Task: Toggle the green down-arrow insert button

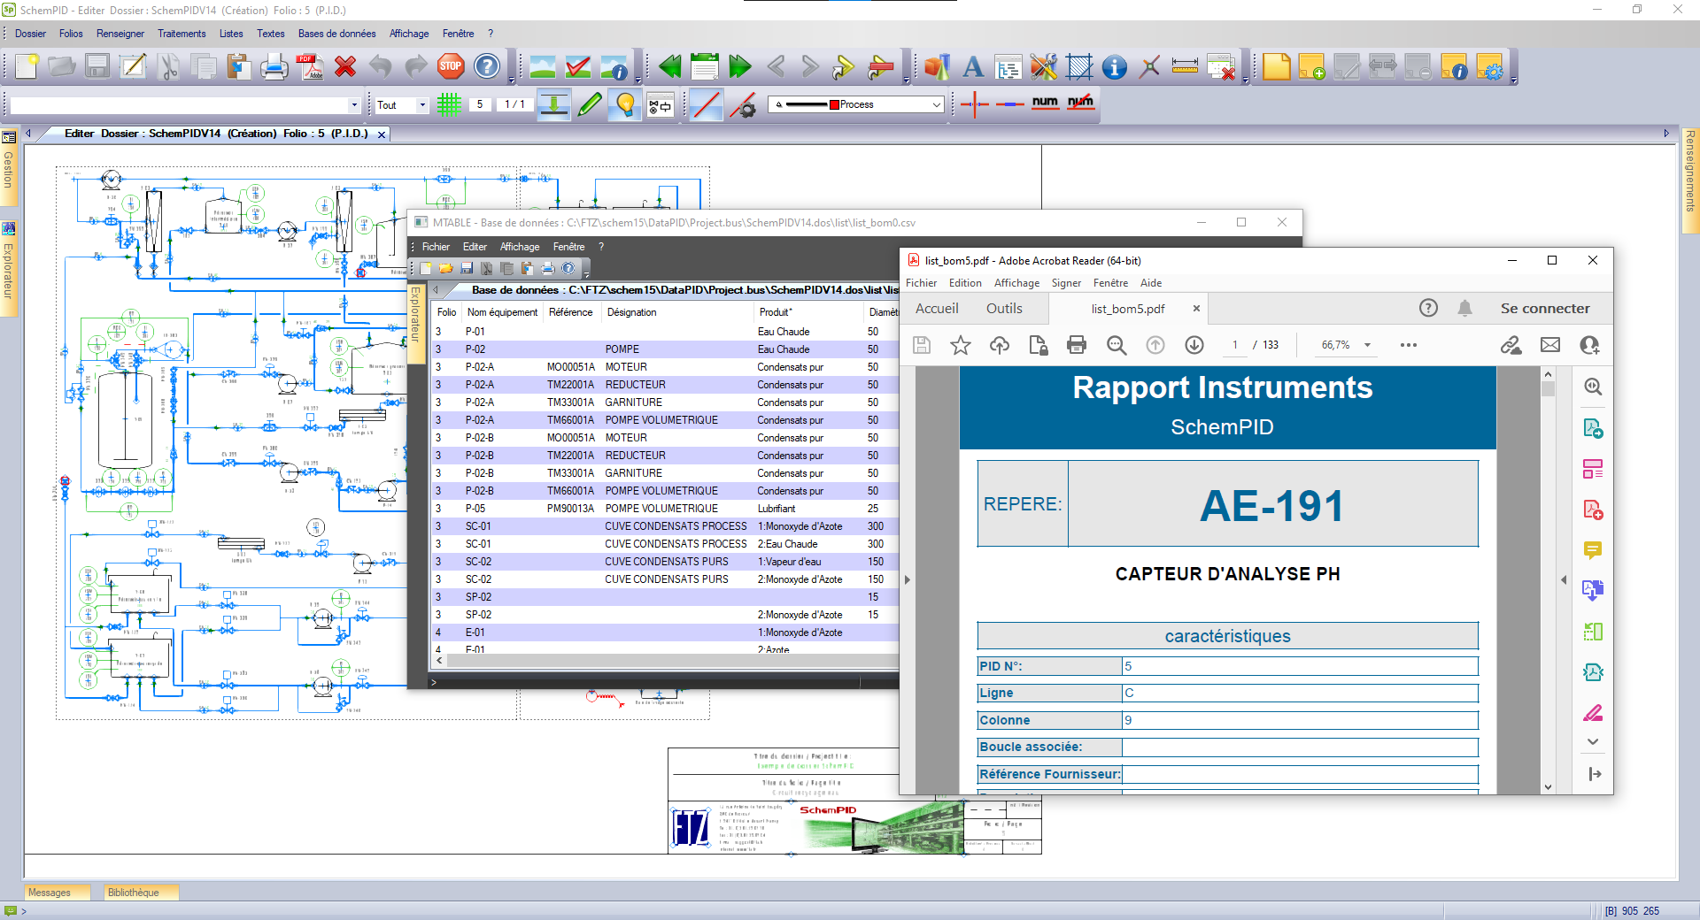Action: click(553, 104)
